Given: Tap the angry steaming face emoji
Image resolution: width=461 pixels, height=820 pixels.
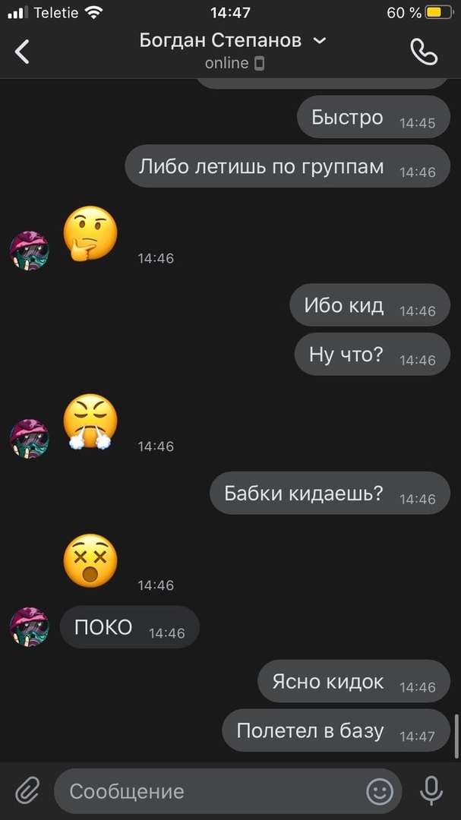Looking at the screenshot, I should tap(90, 421).
